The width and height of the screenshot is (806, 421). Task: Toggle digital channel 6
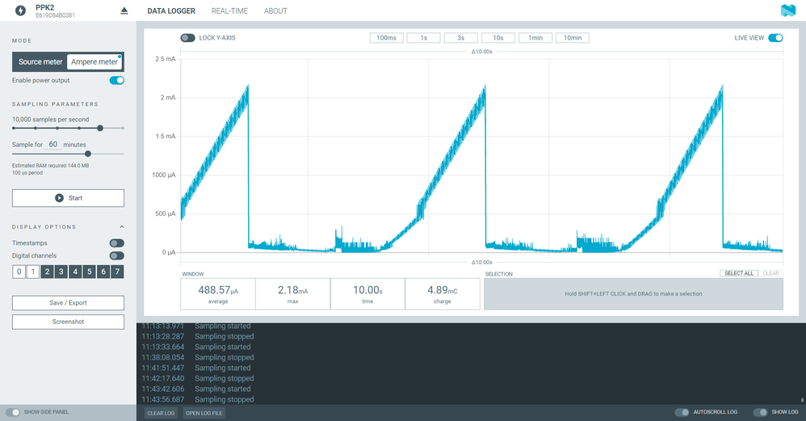(x=103, y=272)
